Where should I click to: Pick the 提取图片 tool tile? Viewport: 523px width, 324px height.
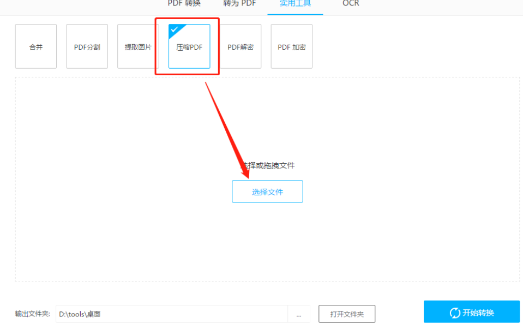click(138, 46)
